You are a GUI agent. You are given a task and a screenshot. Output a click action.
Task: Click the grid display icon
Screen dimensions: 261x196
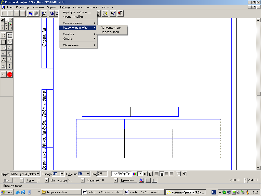point(148,180)
